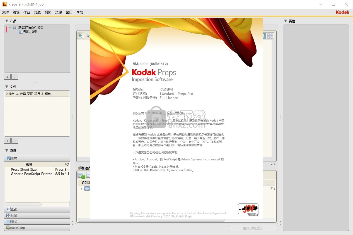Collapse the 新建产品(A) tree node
The width and height of the screenshot is (353, 235).
[x=10, y=28]
